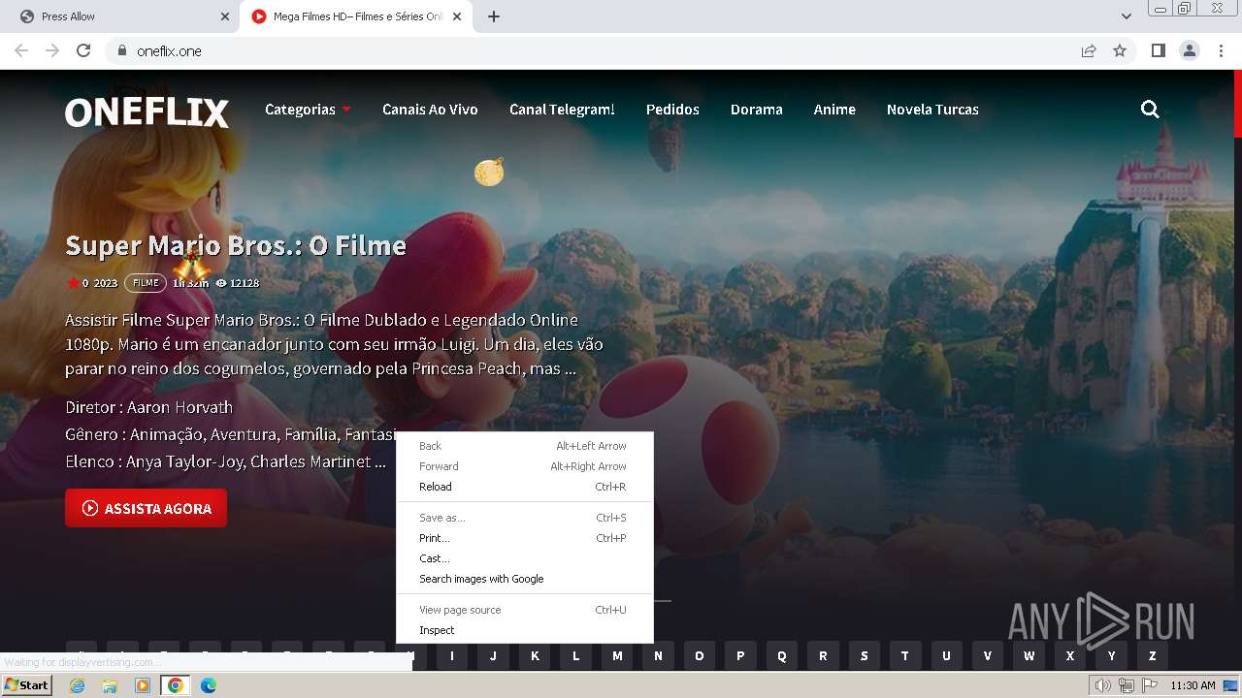This screenshot has width=1242, height=698.
Task: Filter titles by letter N
Action: pyautogui.click(x=658, y=655)
